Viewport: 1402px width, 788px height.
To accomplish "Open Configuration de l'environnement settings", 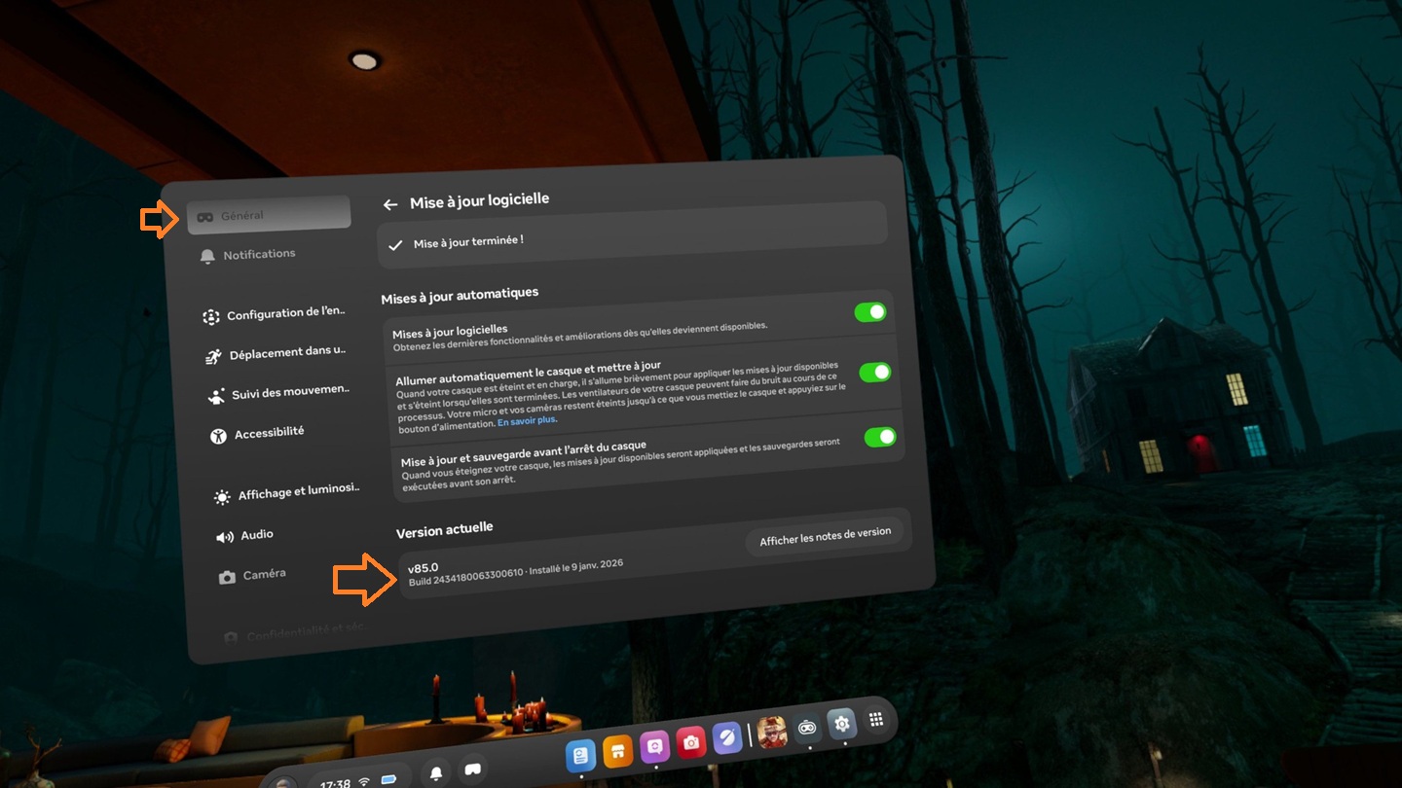I will (x=285, y=313).
